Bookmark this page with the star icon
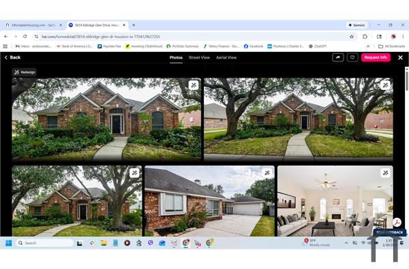This screenshot has width=409, height=269. [352, 37]
